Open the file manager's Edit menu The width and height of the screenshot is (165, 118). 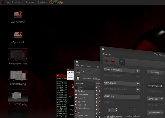pyautogui.click(x=83, y=66)
